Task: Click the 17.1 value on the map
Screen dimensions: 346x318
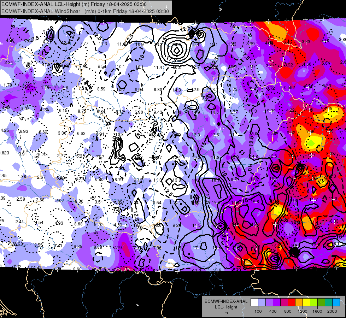Action: click(x=197, y=248)
